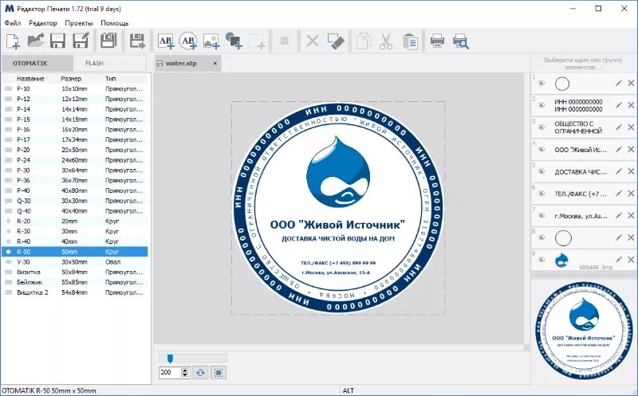The height and width of the screenshot is (396, 638).
Task: Remove ТЕЛ./ФАКС layer with X
Action: tap(631, 194)
